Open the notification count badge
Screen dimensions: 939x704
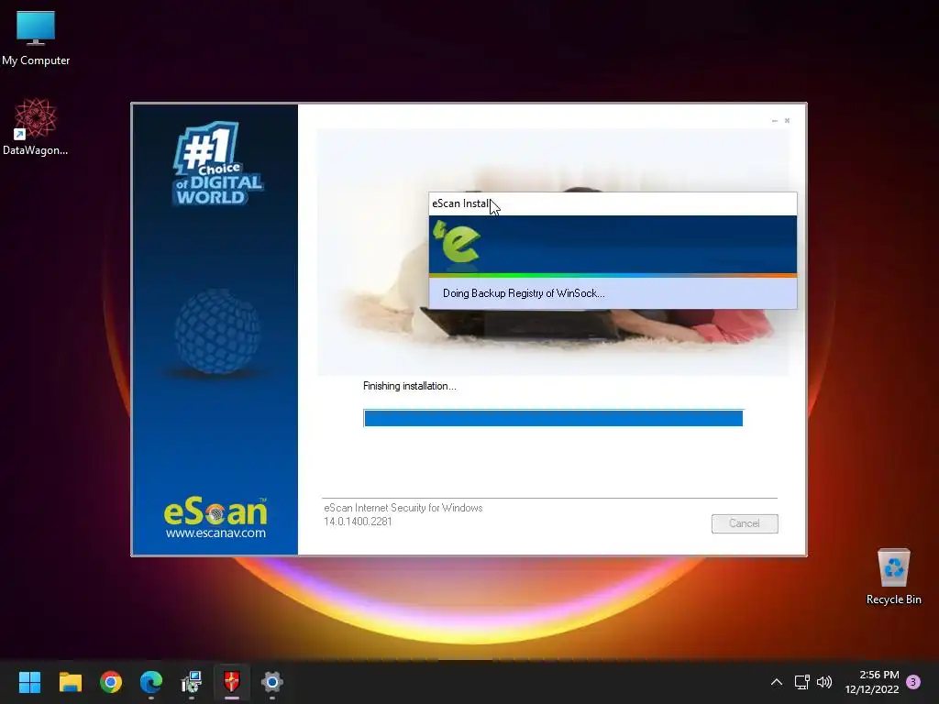click(x=913, y=682)
